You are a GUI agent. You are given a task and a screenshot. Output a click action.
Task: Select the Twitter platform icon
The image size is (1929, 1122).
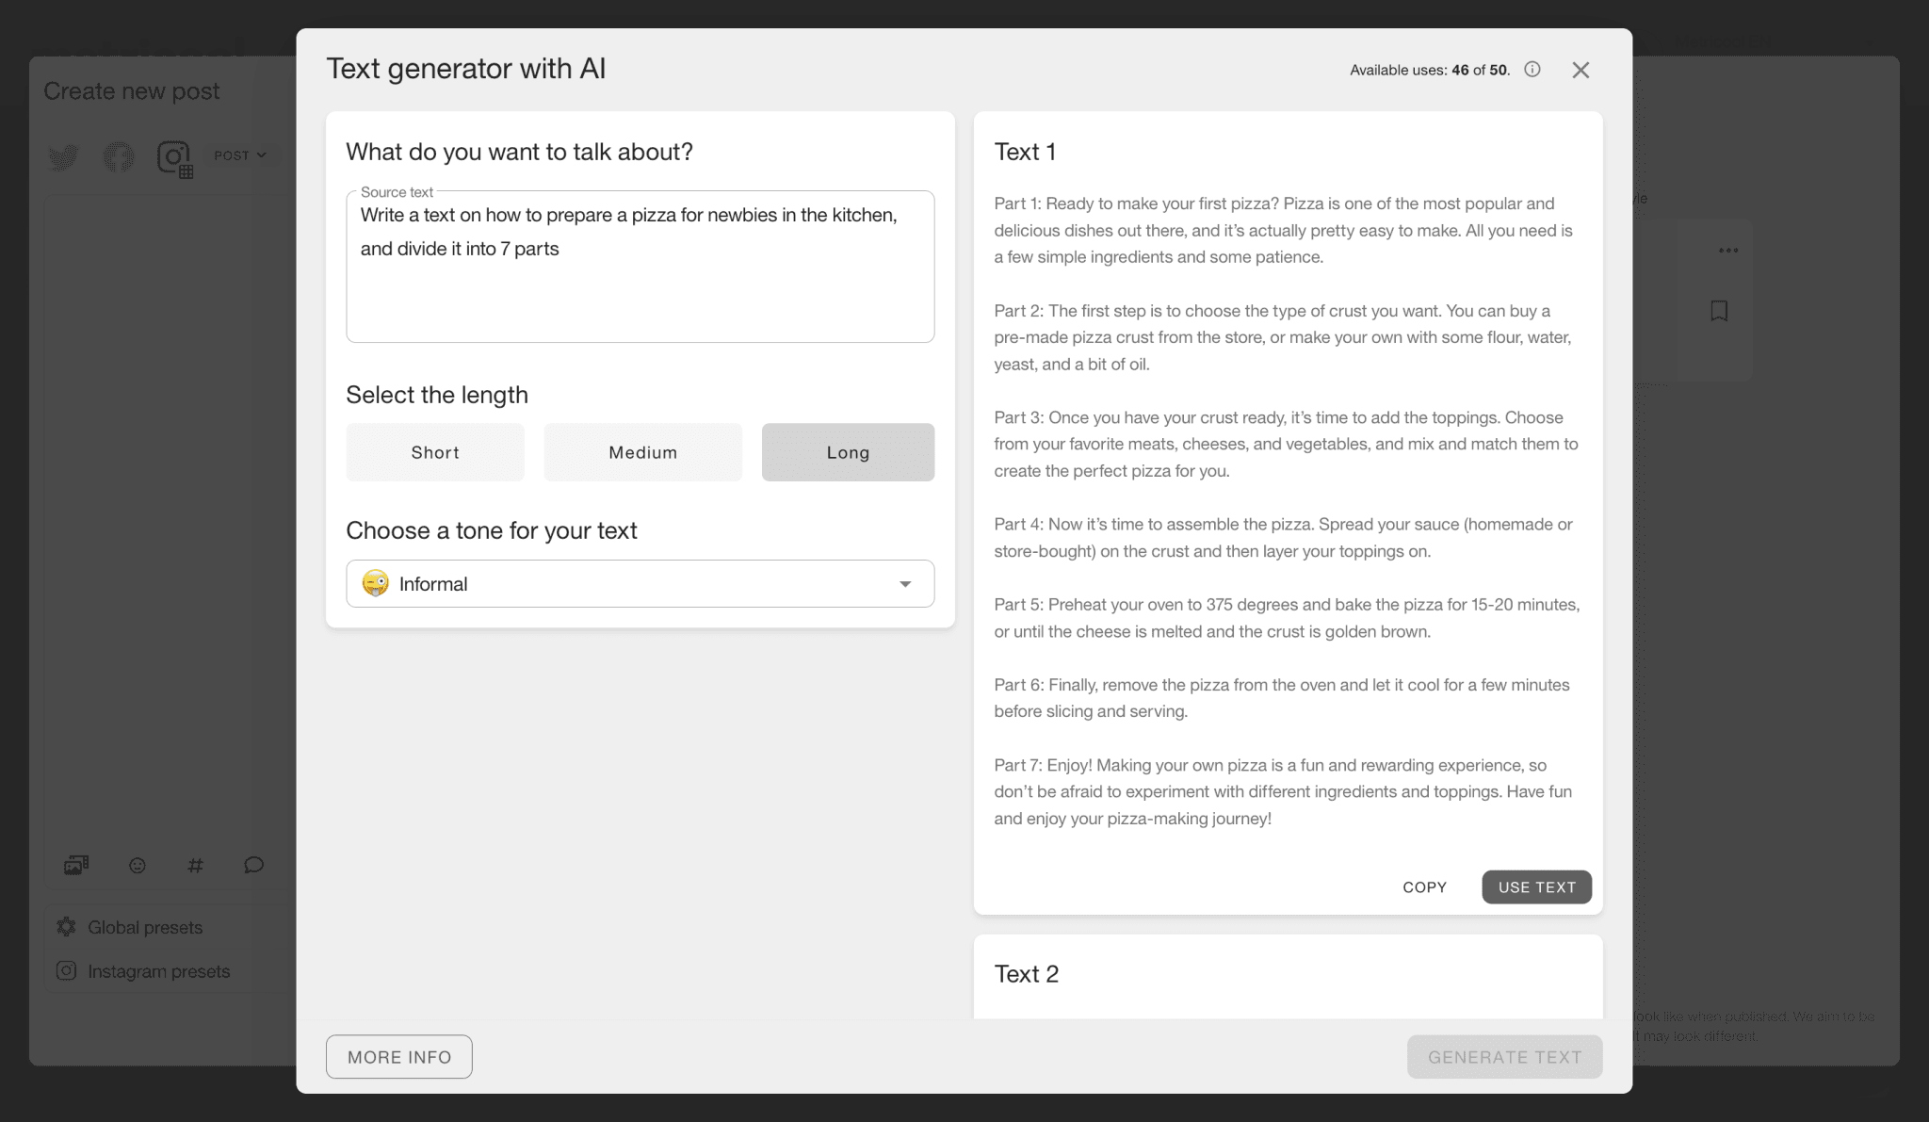click(x=62, y=157)
